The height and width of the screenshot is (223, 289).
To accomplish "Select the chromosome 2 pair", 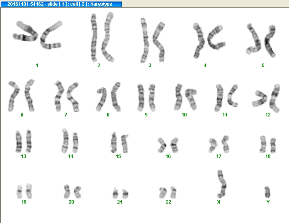I will click(102, 37).
